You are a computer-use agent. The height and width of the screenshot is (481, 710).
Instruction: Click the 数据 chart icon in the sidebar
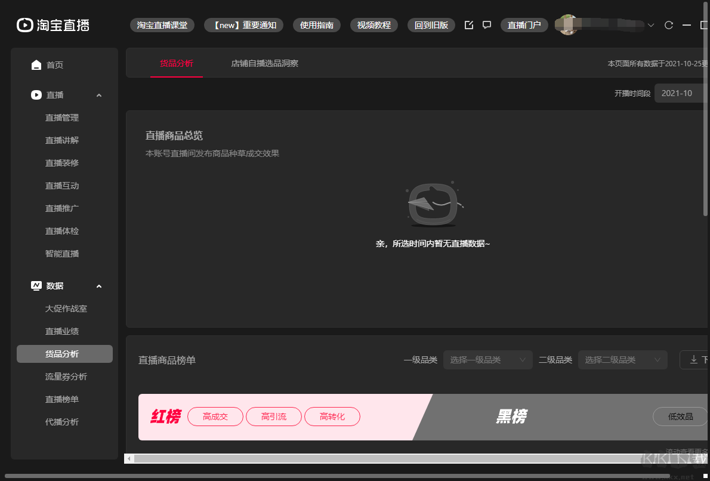coord(36,285)
